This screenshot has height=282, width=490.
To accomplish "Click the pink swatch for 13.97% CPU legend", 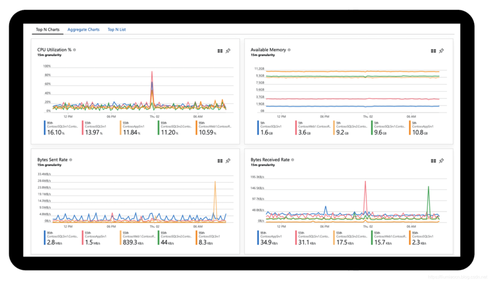I will (x=82, y=128).
